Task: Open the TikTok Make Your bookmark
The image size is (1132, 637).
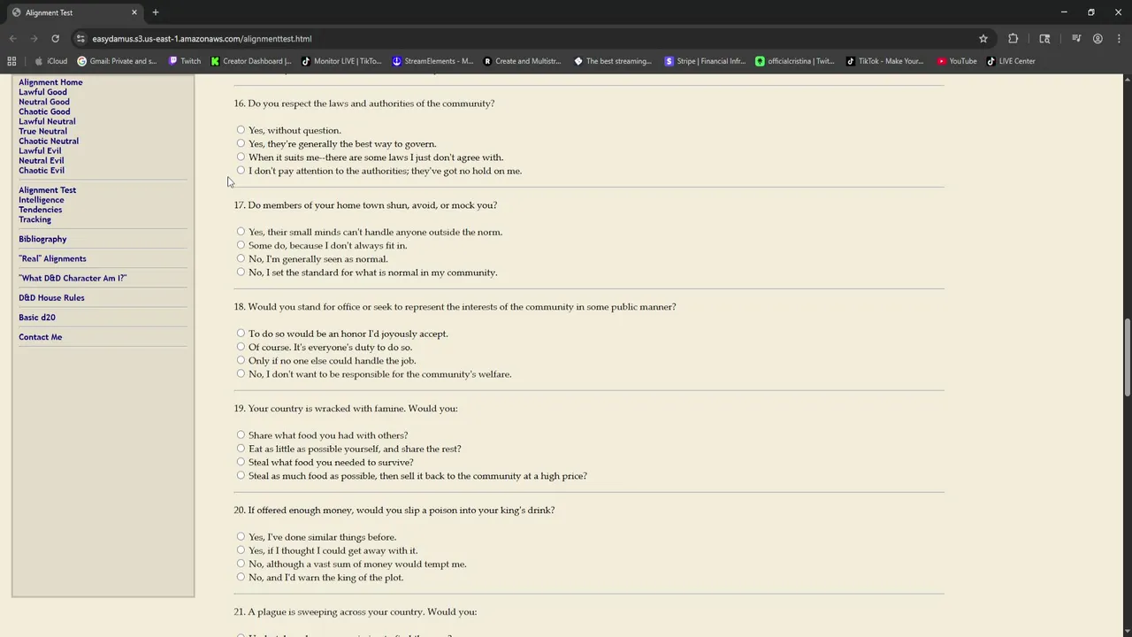Action: pos(884,61)
